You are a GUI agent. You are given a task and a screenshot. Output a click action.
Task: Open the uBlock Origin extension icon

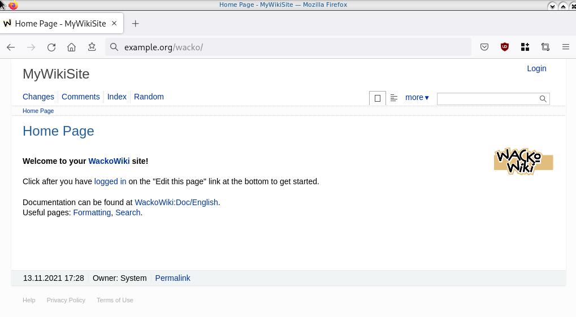coord(505,47)
